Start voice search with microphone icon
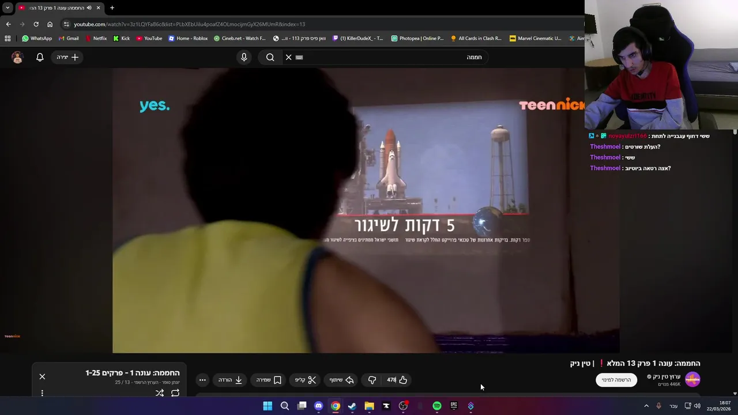738x415 pixels. point(244,57)
